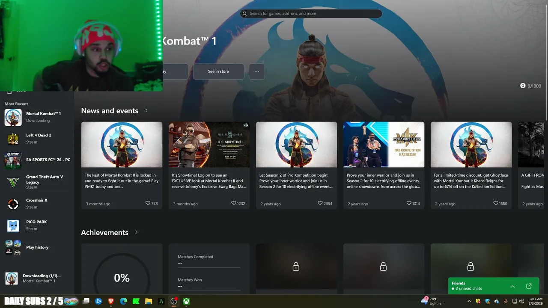Viewport: 548px width, 308px height.
Task: Click the See in store button
Action: (x=218, y=71)
